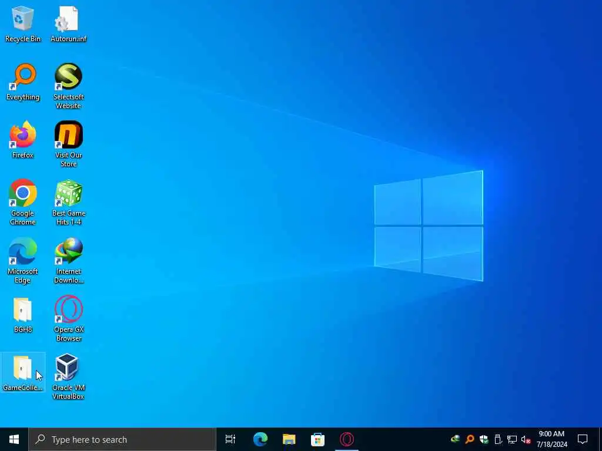The height and width of the screenshot is (451, 602).
Task: Click the Internet Download Manager tray icon
Action: (x=456, y=439)
